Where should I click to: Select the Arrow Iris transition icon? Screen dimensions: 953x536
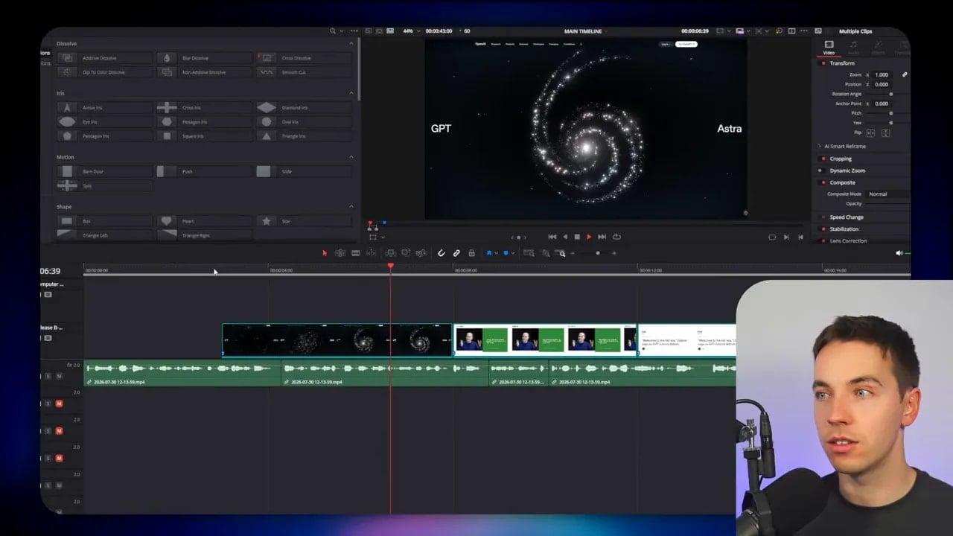click(67, 107)
